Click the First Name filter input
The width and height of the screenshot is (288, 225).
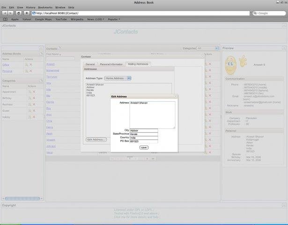pyautogui.click(x=60, y=59)
